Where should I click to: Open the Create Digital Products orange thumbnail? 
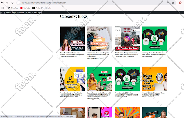155,79
